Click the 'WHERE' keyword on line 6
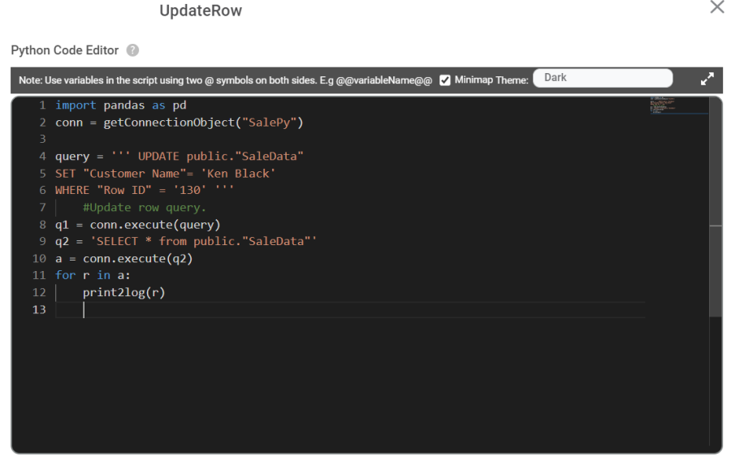 click(72, 190)
